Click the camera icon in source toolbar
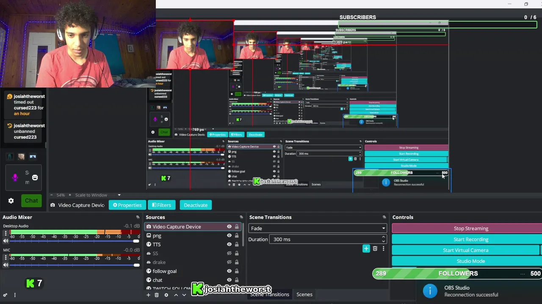The image size is (542, 304). click(x=53, y=205)
